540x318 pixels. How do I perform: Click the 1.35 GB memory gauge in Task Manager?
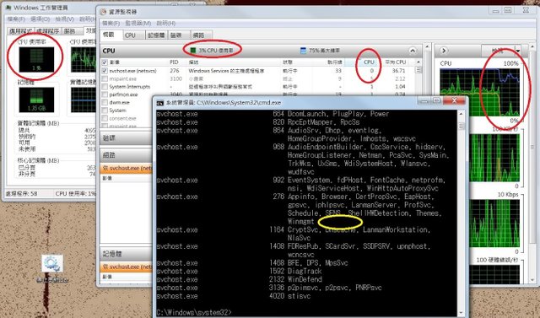(x=36, y=100)
